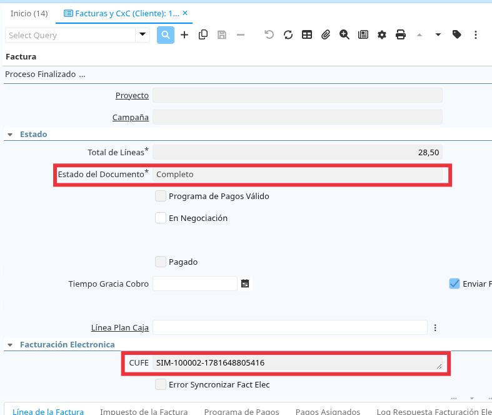The image size is (492, 415).
Task: Open the Report newspaper icon
Action: (363, 34)
